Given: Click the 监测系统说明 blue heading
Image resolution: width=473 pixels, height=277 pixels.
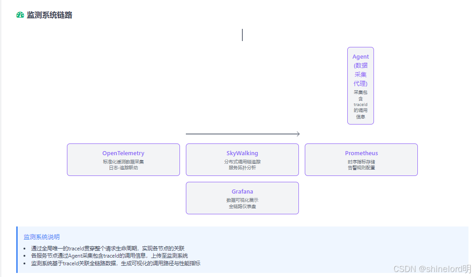Looking at the screenshot, I should tap(42, 237).
